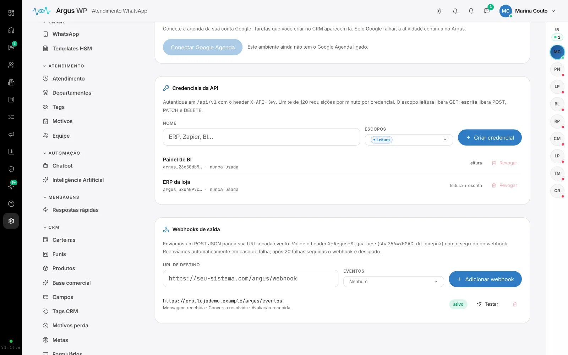This screenshot has height=355, width=568.
Task: Select the OR avatar in team rail
Action: 557,191
